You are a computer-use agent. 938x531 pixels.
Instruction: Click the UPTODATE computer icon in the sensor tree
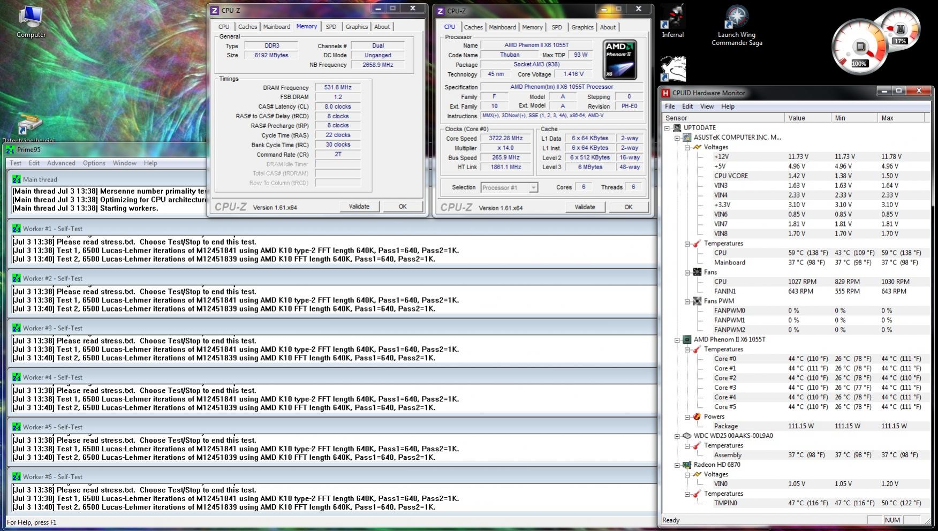[677, 128]
